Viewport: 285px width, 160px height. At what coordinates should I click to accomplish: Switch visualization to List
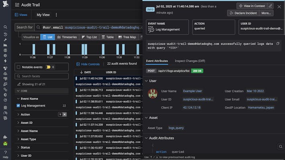click(x=48, y=37)
